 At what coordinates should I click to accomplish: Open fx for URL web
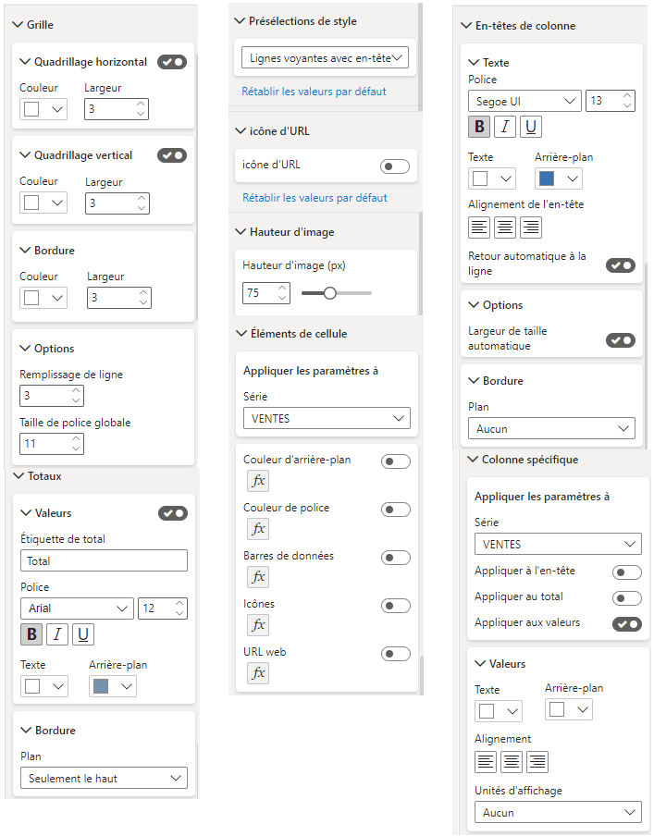(258, 672)
